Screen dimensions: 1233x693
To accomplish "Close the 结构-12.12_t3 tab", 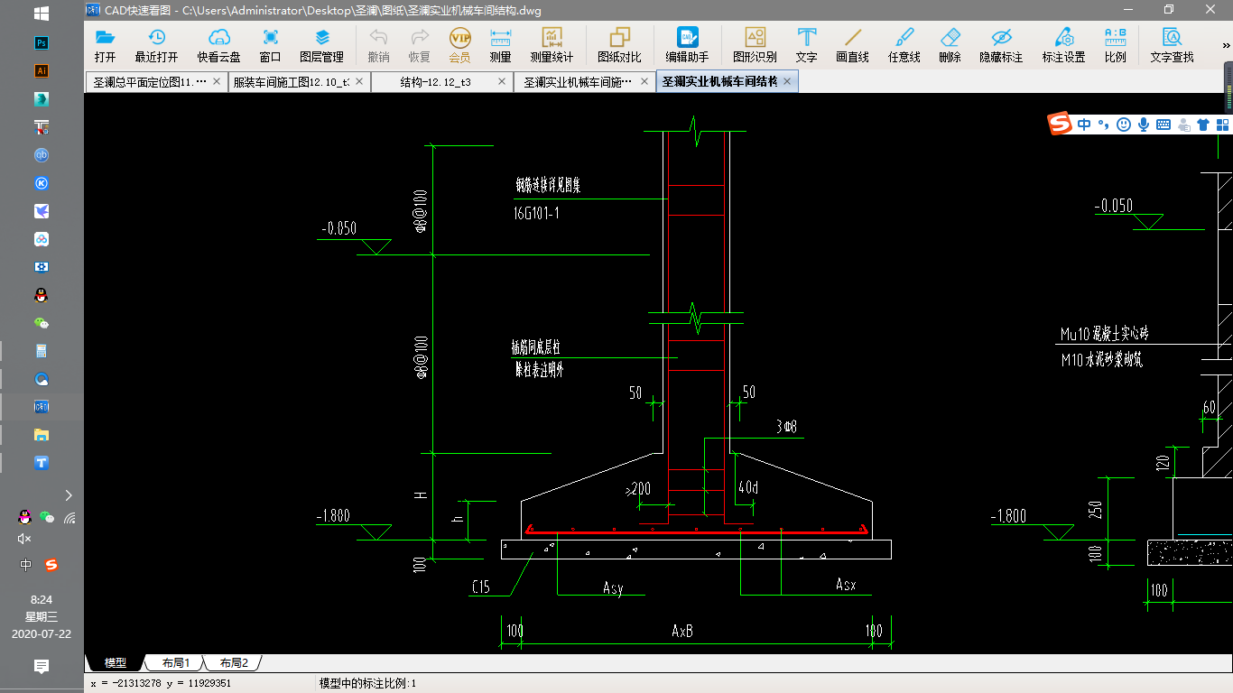I will pyautogui.click(x=502, y=81).
